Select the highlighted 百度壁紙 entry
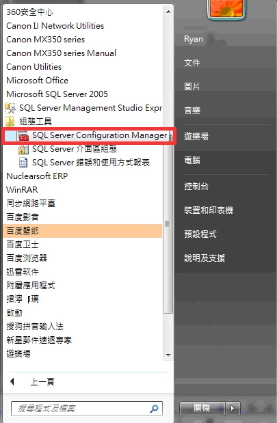 point(82,231)
